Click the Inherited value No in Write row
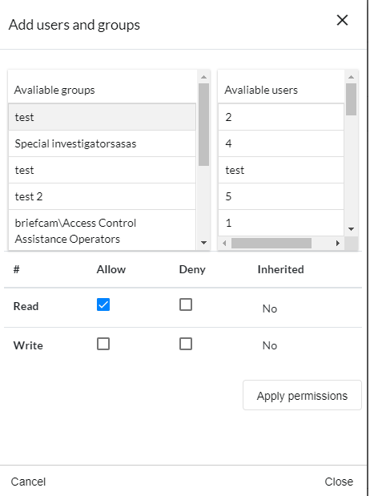The image size is (370, 496). [270, 345]
